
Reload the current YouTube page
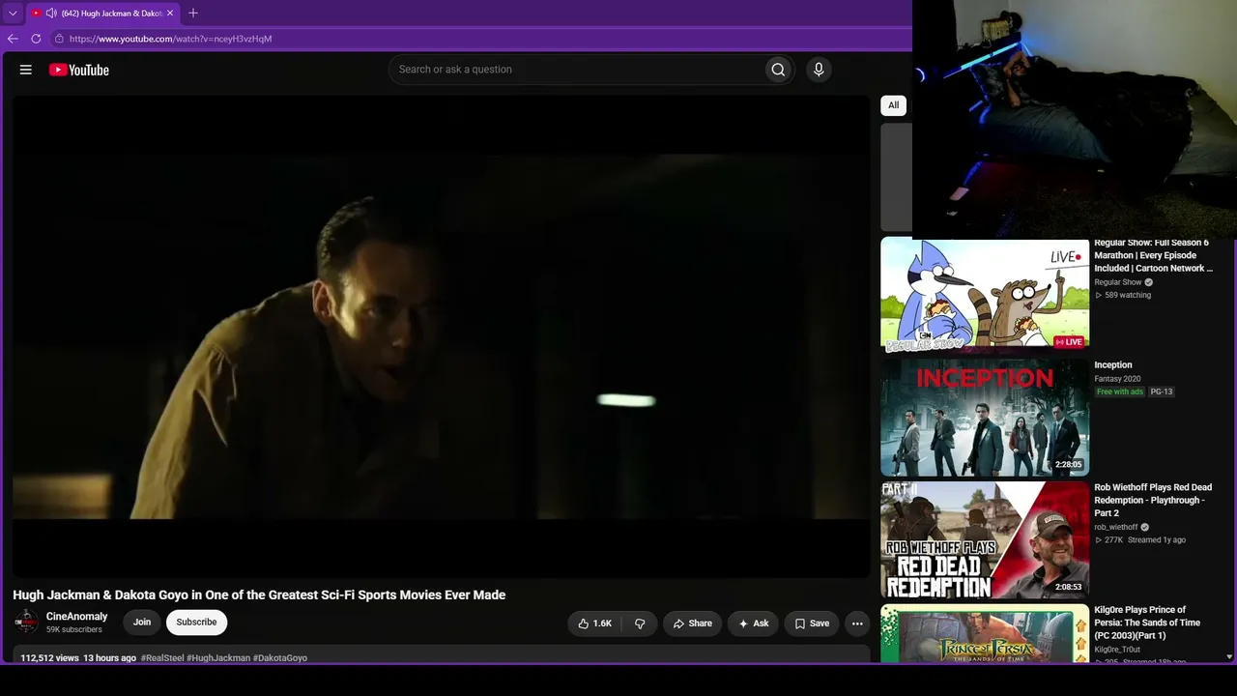tap(36, 39)
